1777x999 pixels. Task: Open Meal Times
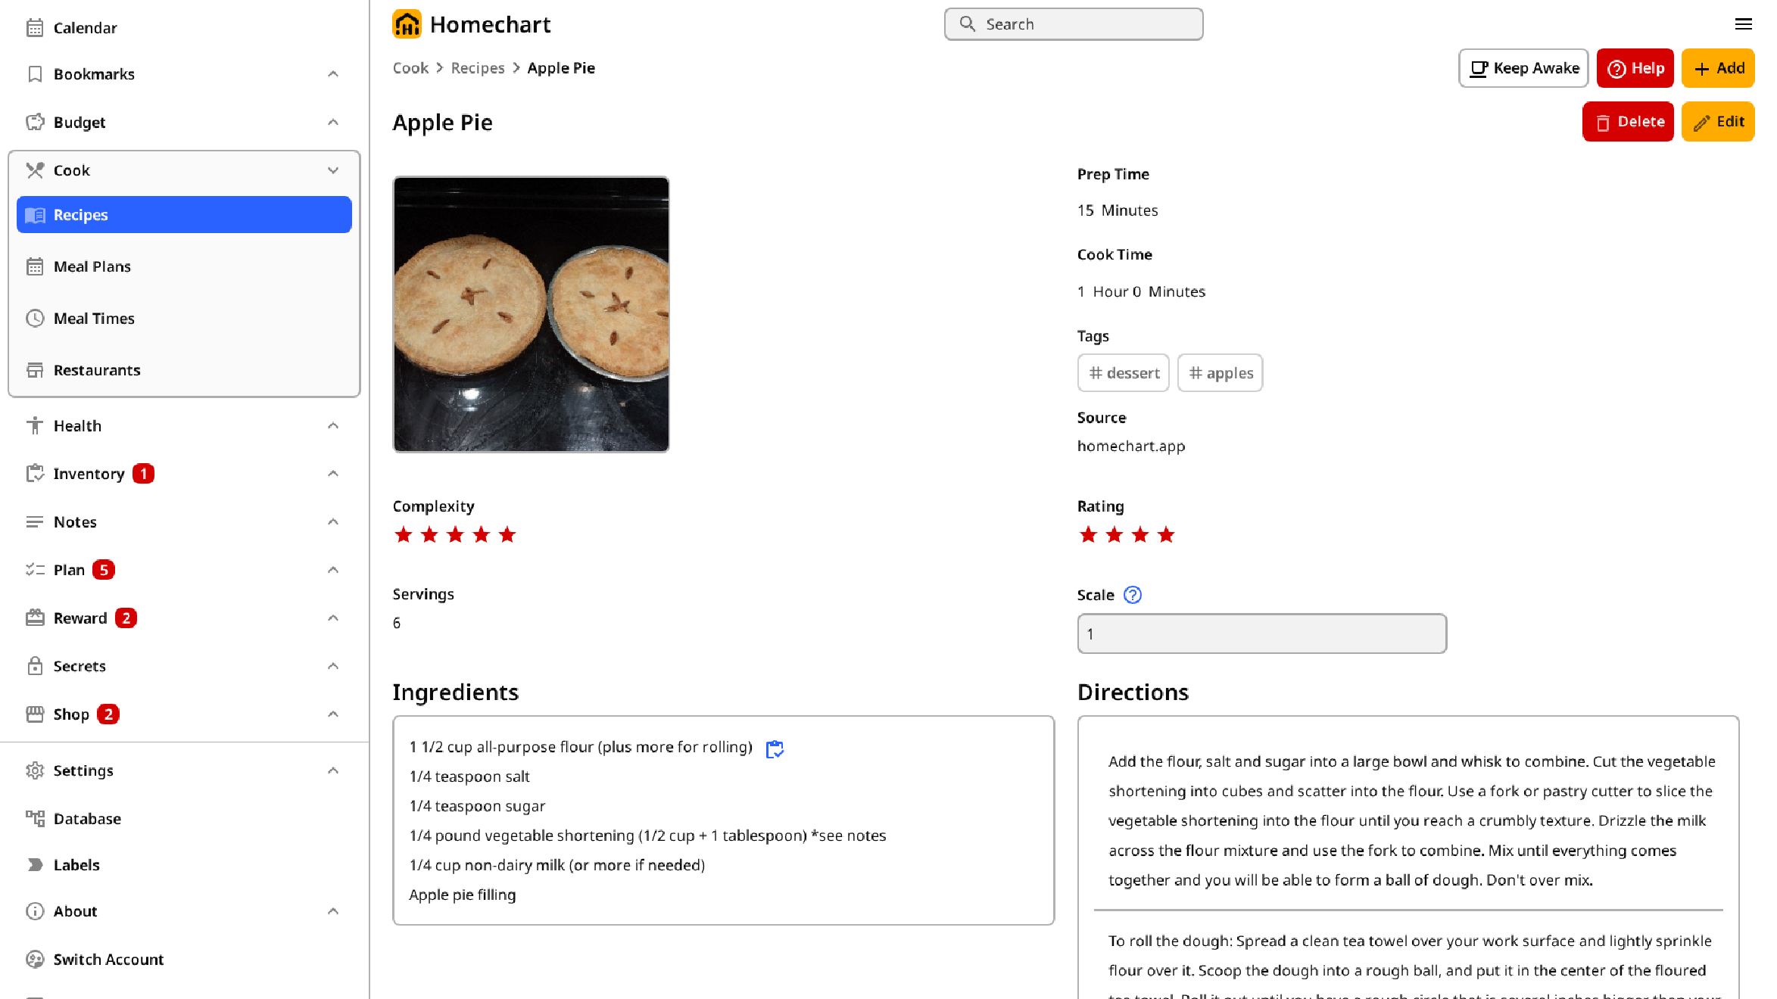94,318
